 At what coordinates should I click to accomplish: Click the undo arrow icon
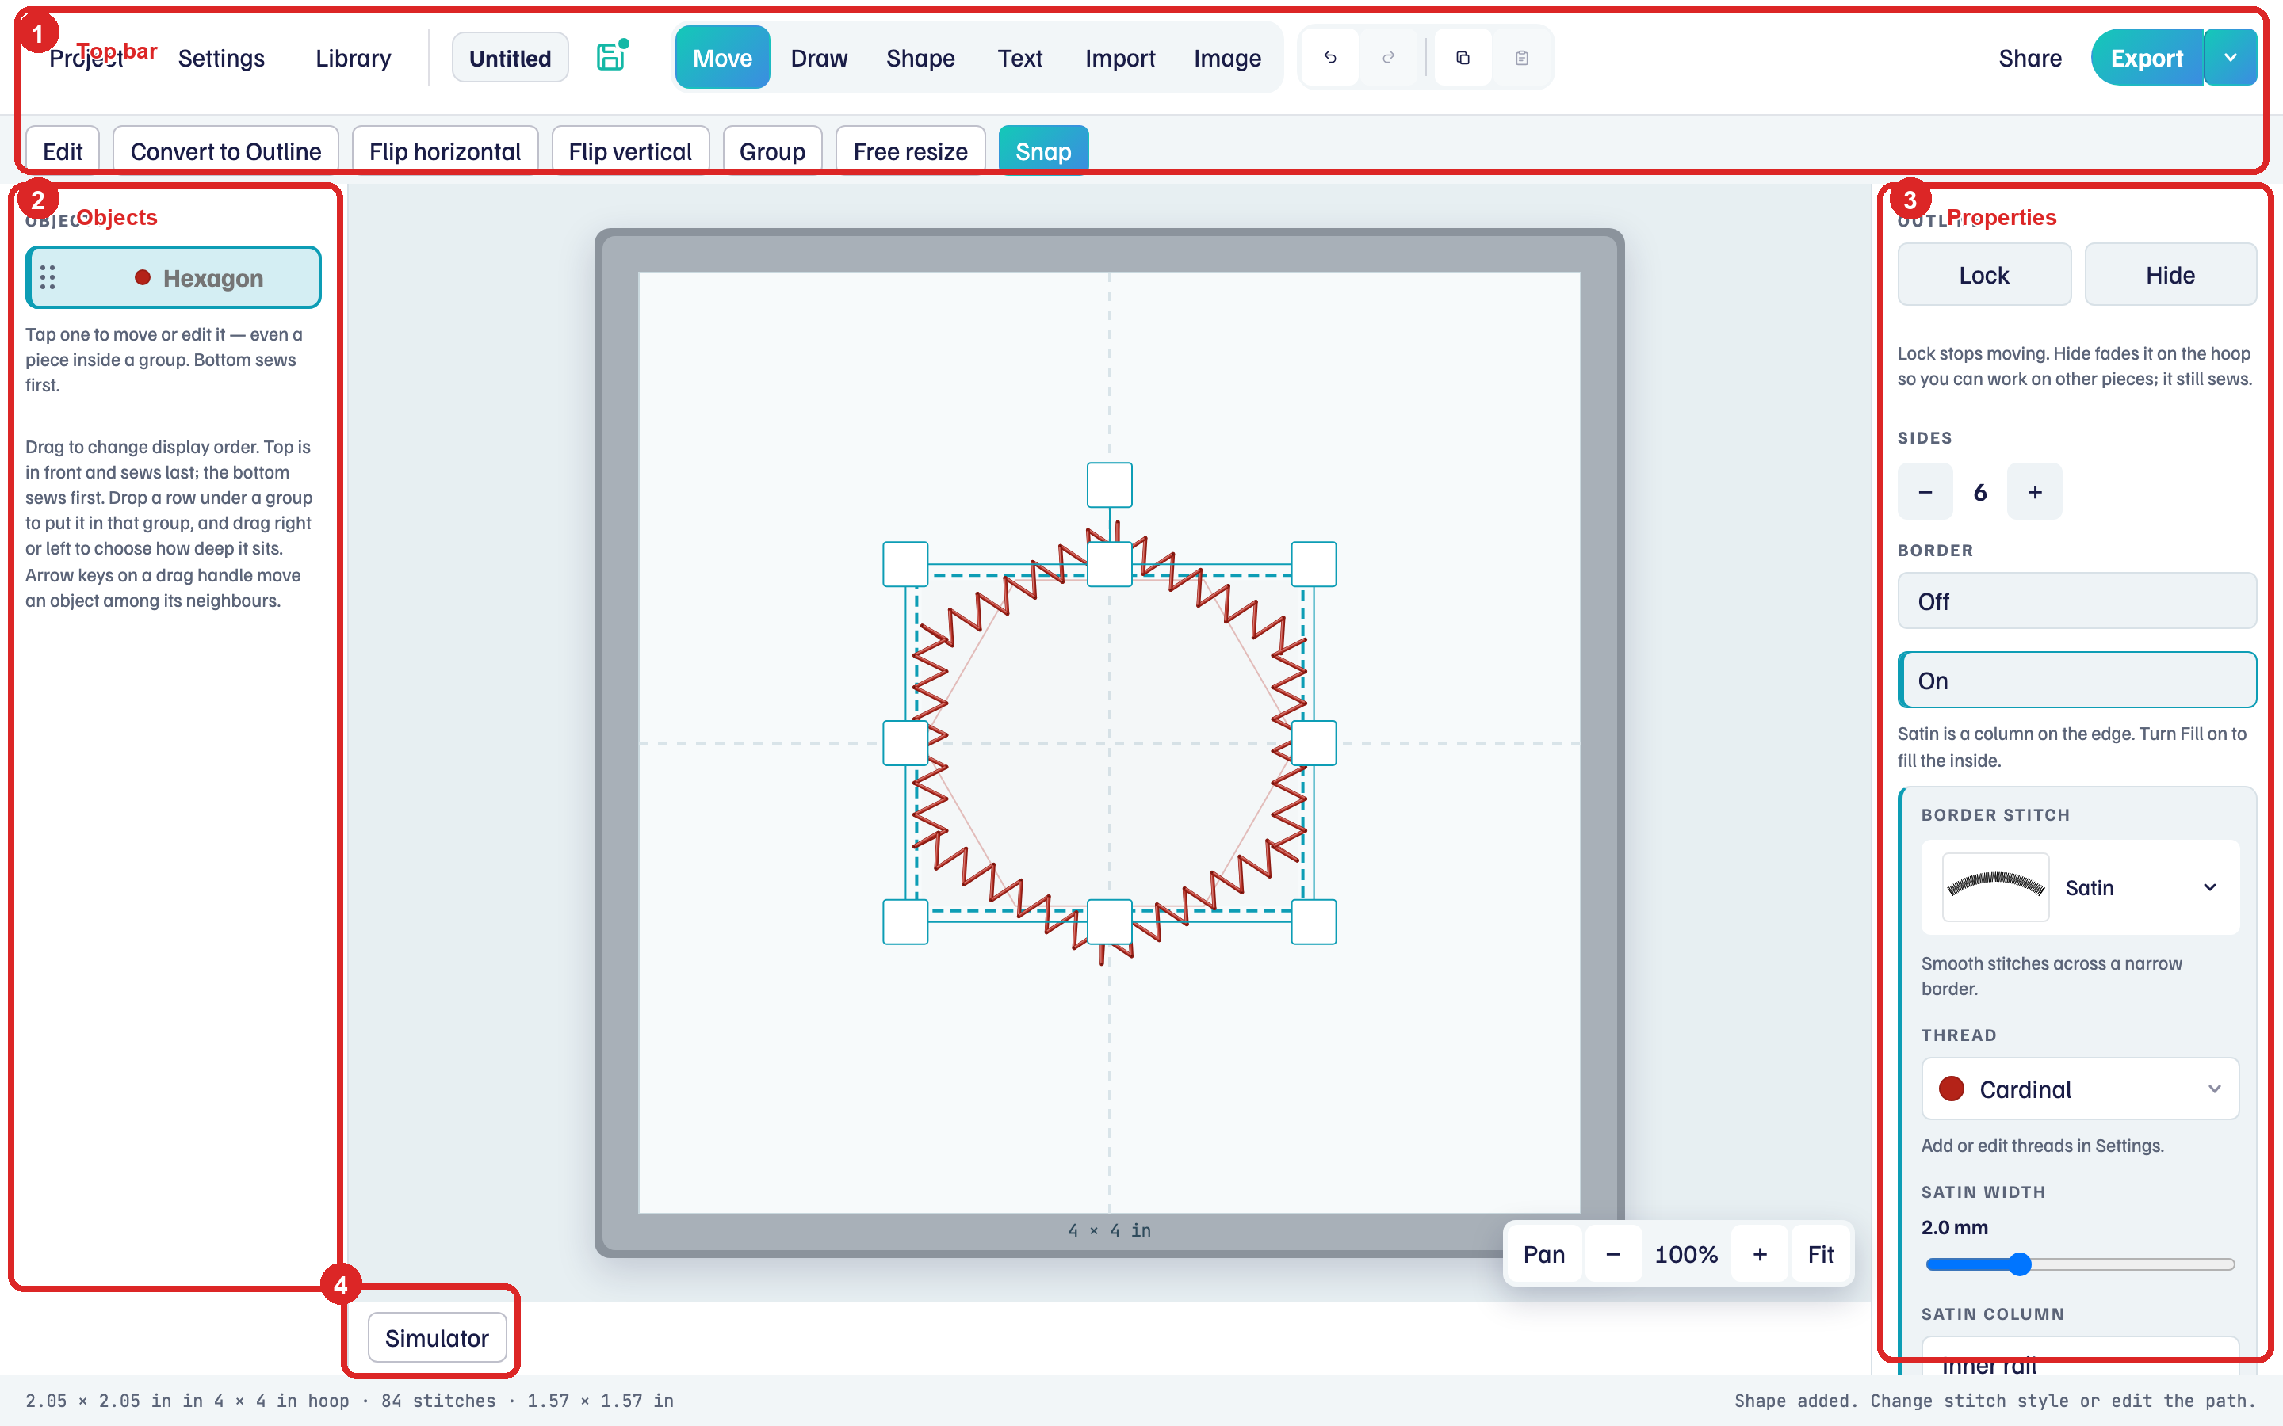click(1330, 58)
